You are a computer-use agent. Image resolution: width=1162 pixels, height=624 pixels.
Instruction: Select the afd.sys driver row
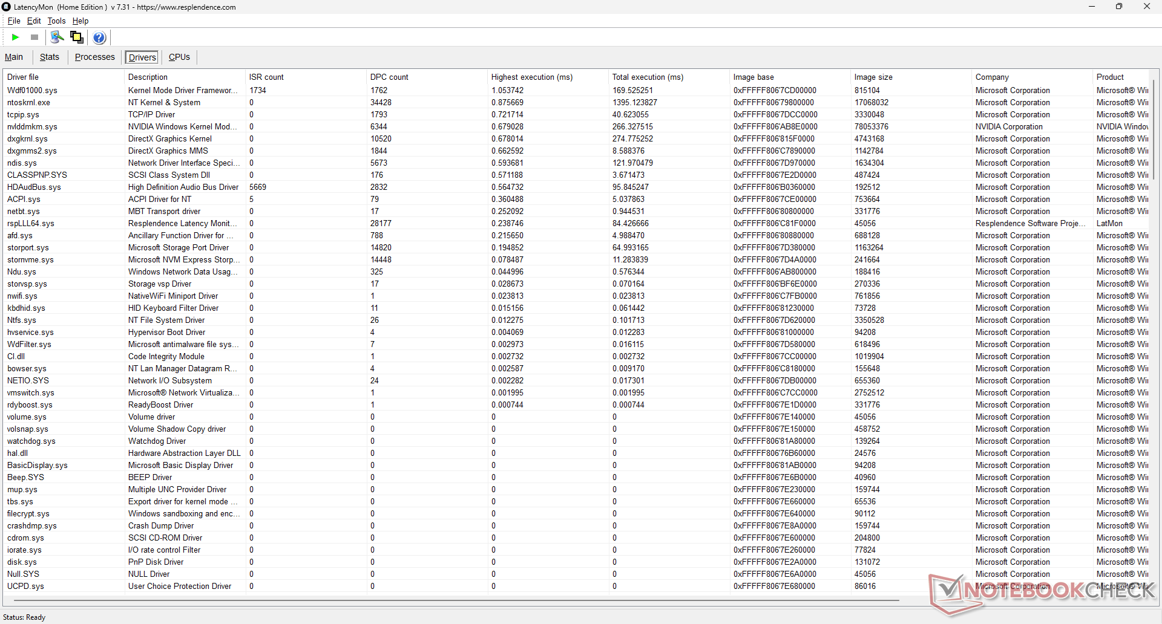[x=576, y=235]
